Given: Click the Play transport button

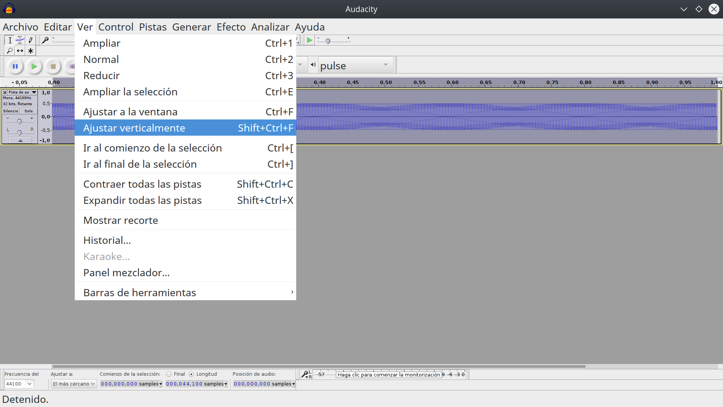Looking at the screenshot, I should [34, 66].
